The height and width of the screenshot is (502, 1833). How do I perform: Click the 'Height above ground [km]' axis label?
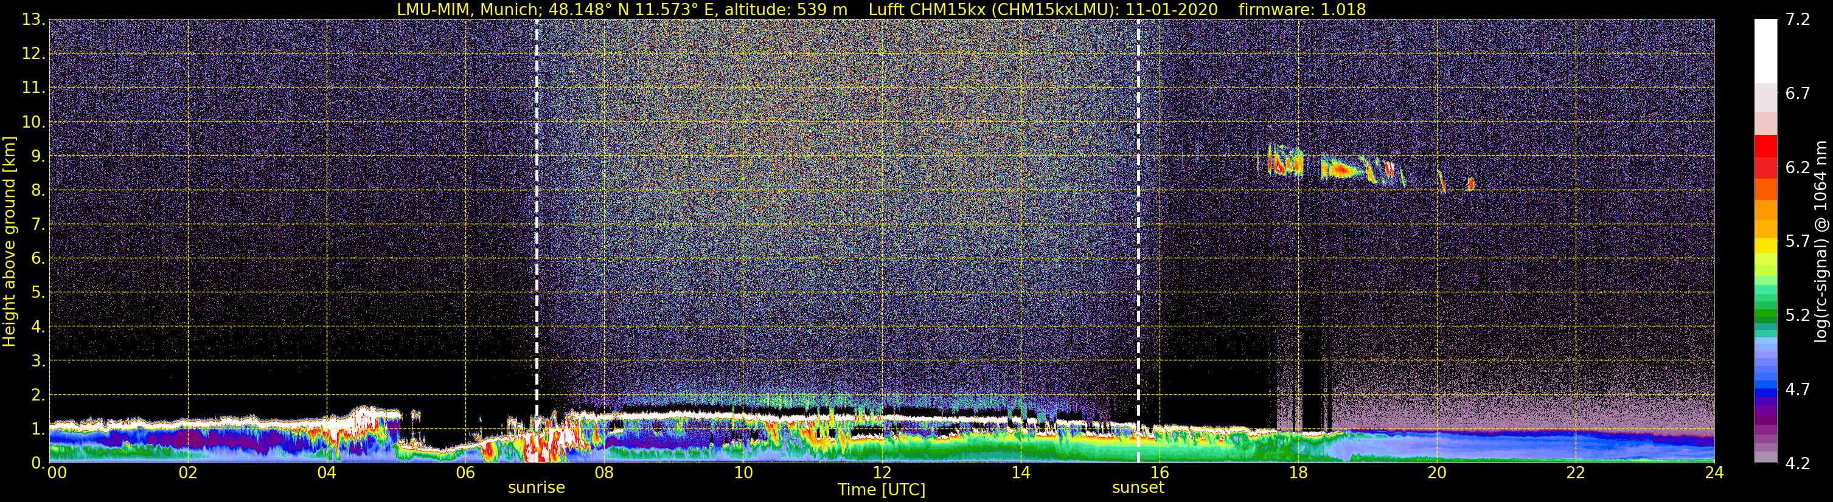click(9, 241)
